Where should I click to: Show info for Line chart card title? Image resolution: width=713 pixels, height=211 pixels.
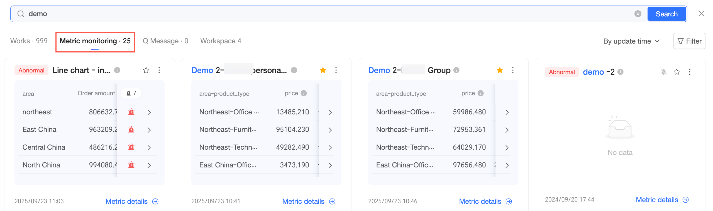[117, 70]
